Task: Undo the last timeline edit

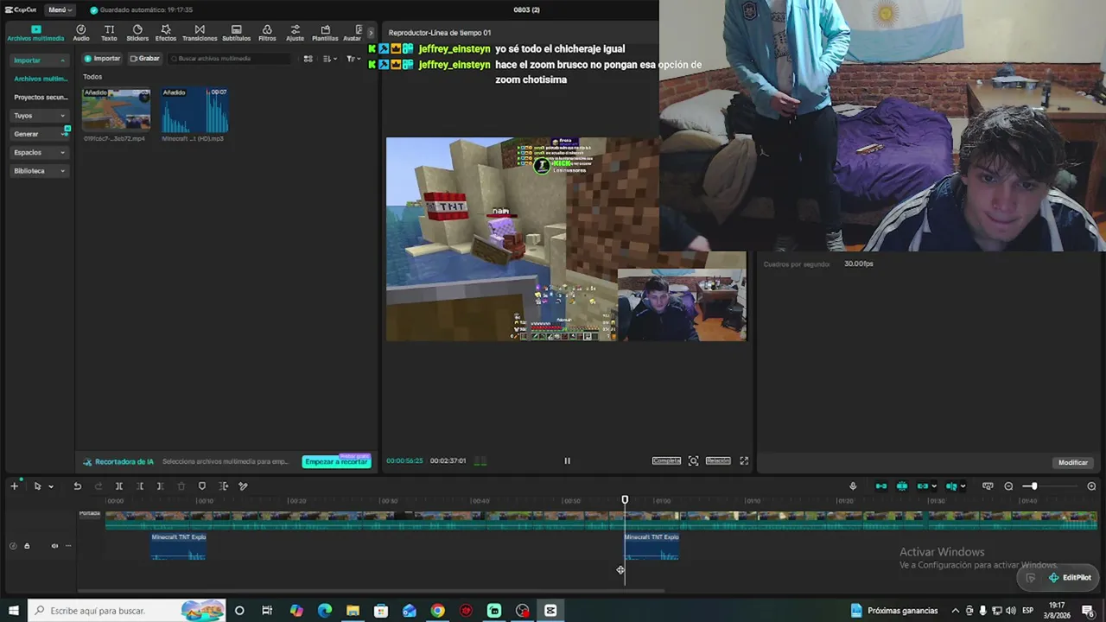Action: click(x=77, y=486)
